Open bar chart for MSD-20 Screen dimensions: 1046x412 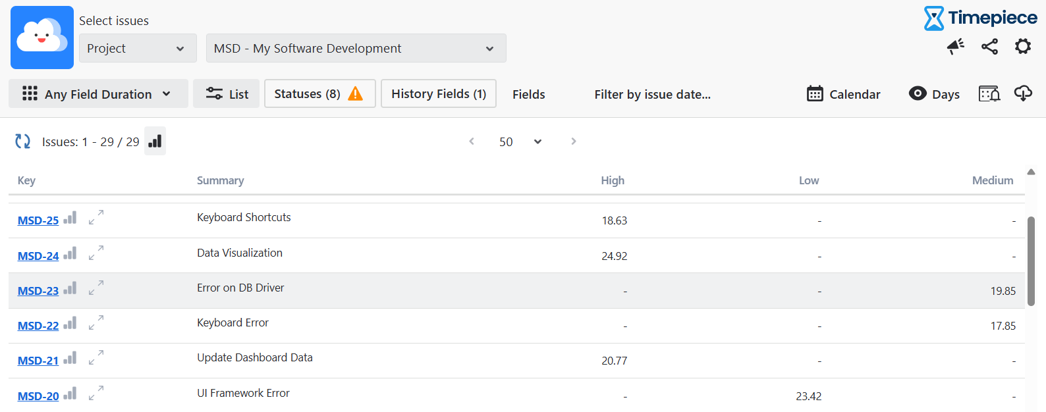[x=70, y=394]
